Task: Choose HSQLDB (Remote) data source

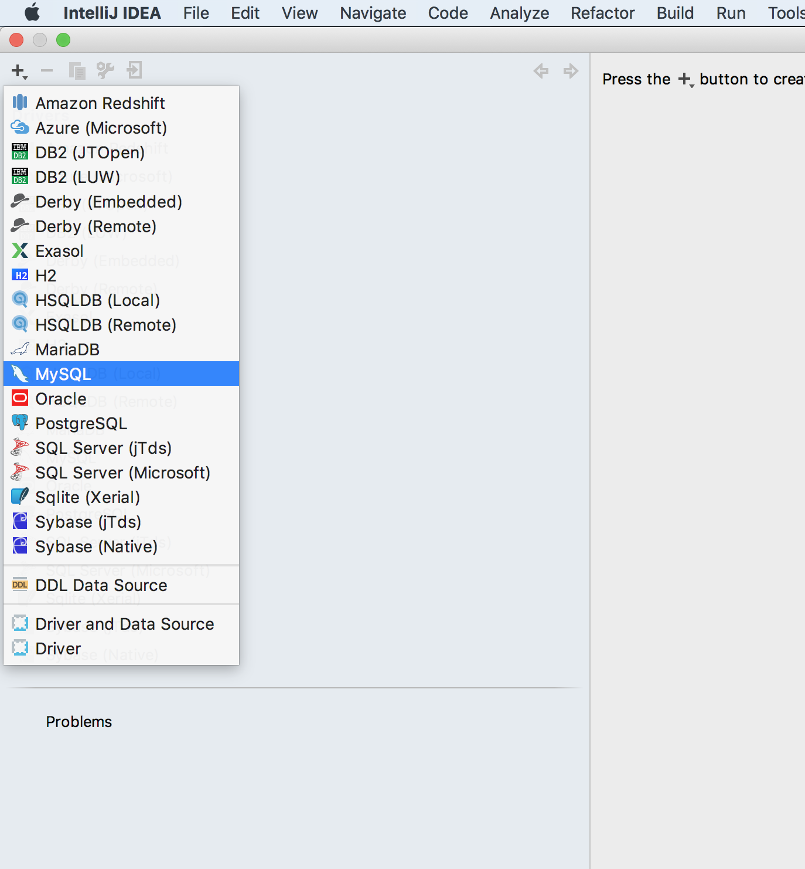Action: pyautogui.click(x=121, y=325)
